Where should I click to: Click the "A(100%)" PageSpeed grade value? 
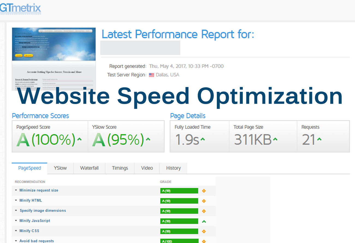pos(46,140)
